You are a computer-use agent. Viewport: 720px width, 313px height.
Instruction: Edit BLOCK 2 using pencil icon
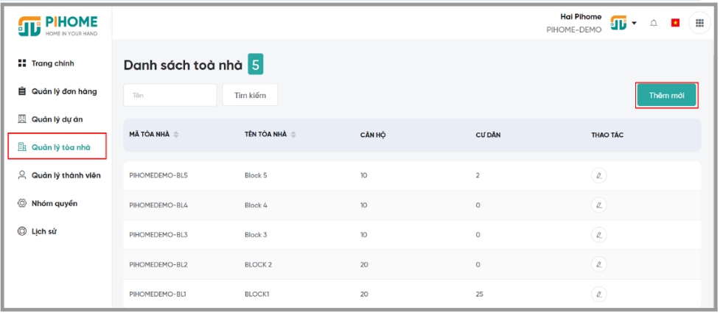(599, 264)
